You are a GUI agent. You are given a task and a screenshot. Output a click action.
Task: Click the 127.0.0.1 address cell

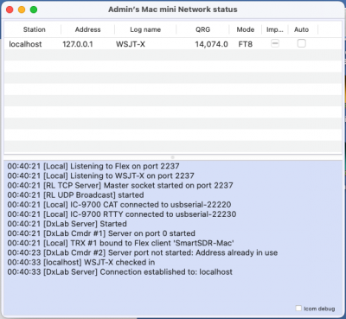click(x=78, y=44)
